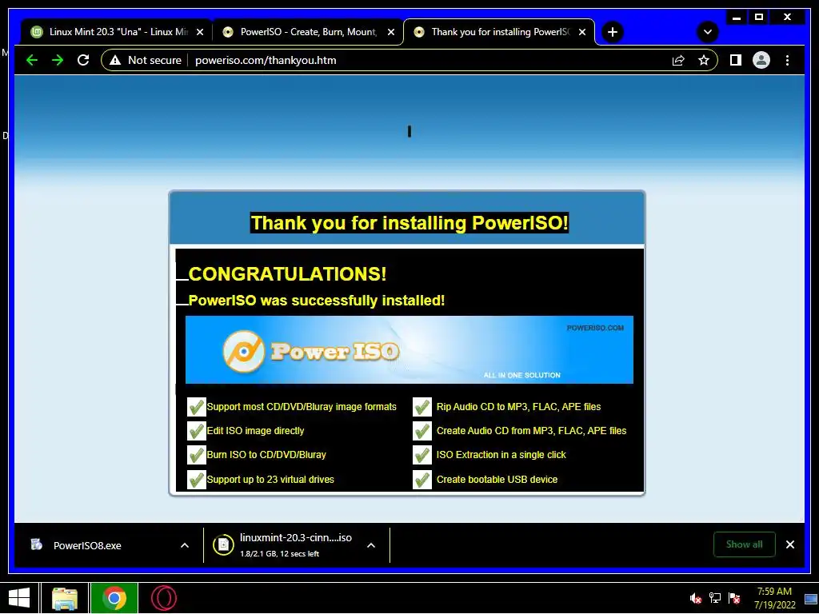Bookmark this page with the star
Viewport: 819px width, 614px height.
click(704, 61)
